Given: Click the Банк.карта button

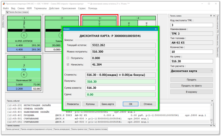Looking at the screenshot, I should pos(108,104).
